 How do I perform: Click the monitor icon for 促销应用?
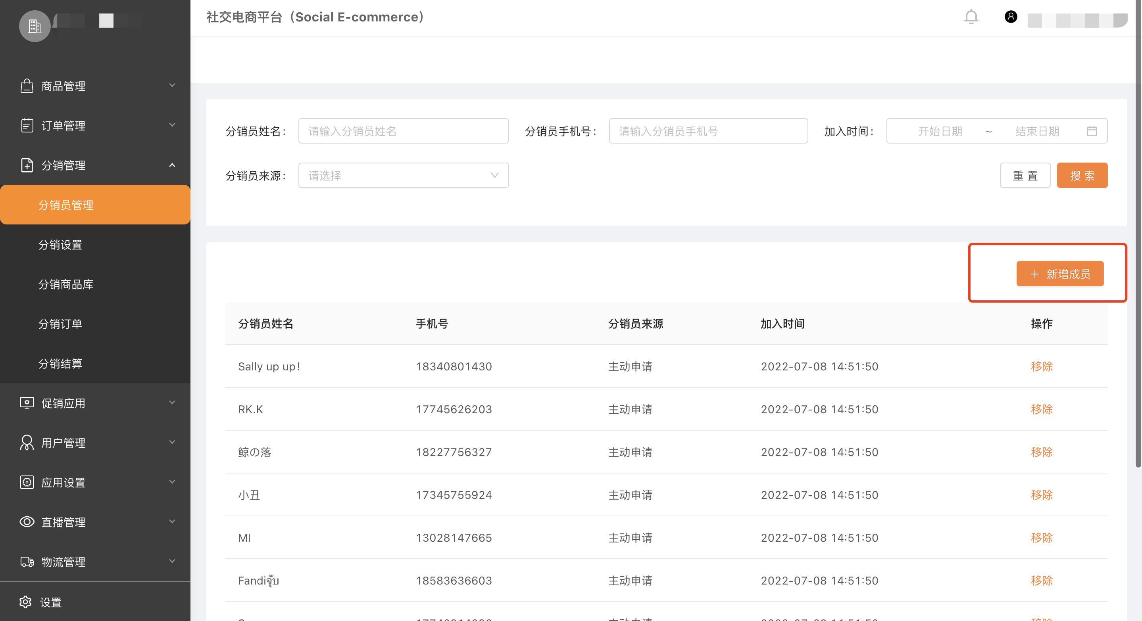coord(27,402)
